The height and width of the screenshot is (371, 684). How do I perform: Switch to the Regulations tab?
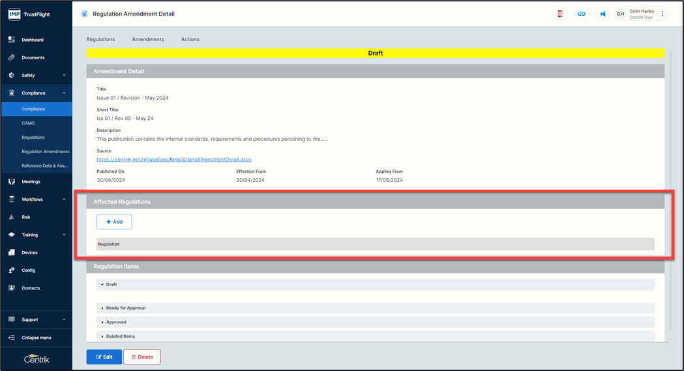pyautogui.click(x=100, y=39)
